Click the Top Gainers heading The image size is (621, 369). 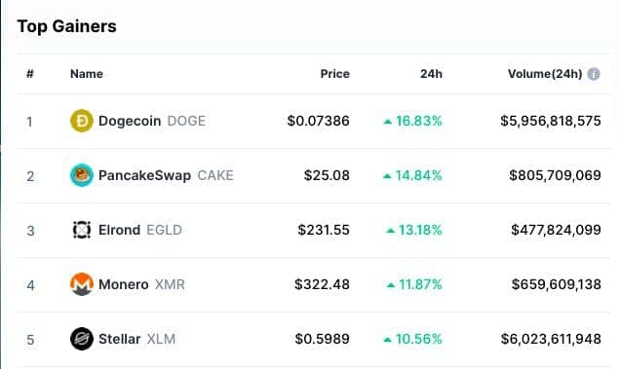pyautogui.click(x=67, y=26)
